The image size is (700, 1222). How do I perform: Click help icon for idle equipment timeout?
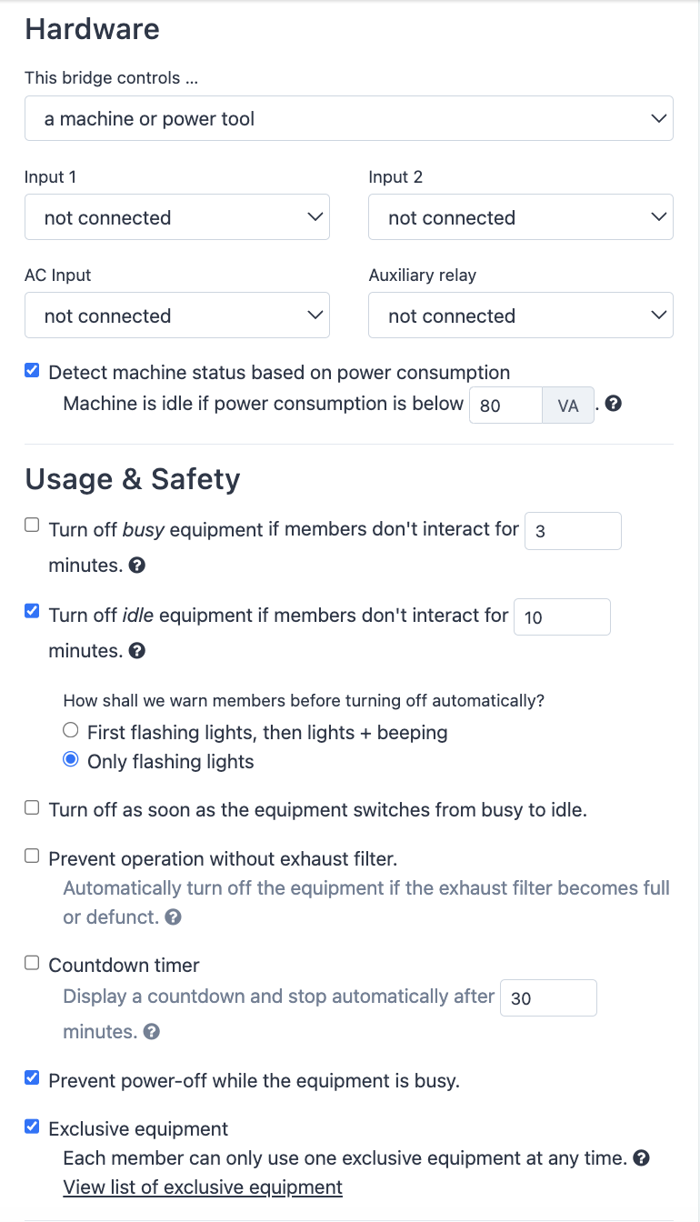[x=137, y=651]
